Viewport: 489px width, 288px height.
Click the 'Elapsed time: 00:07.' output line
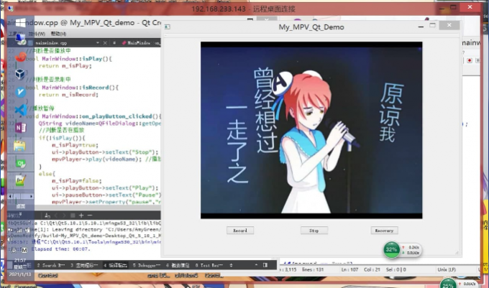61,248
